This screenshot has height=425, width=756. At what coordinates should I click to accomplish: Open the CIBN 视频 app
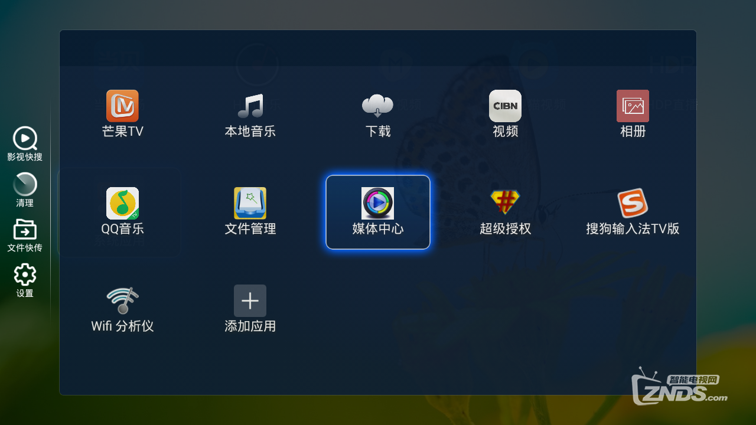505,106
